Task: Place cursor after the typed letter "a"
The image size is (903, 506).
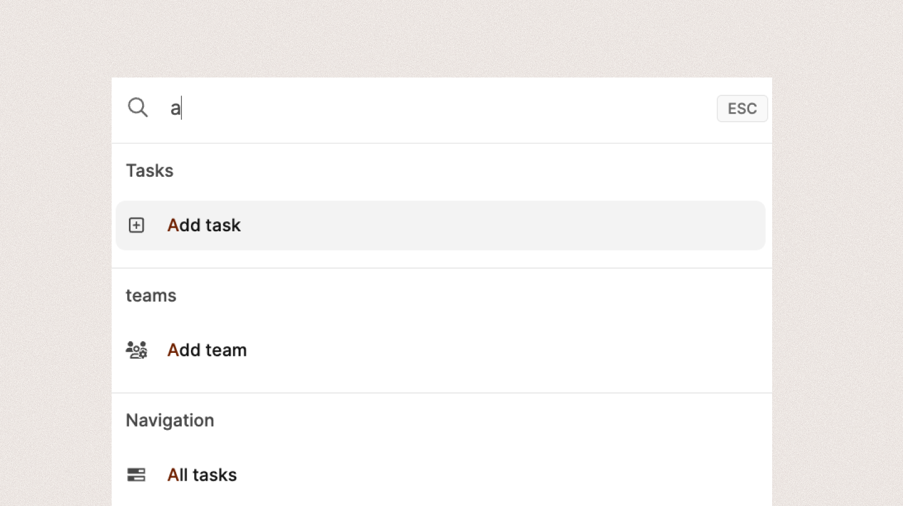Action: point(182,109)
